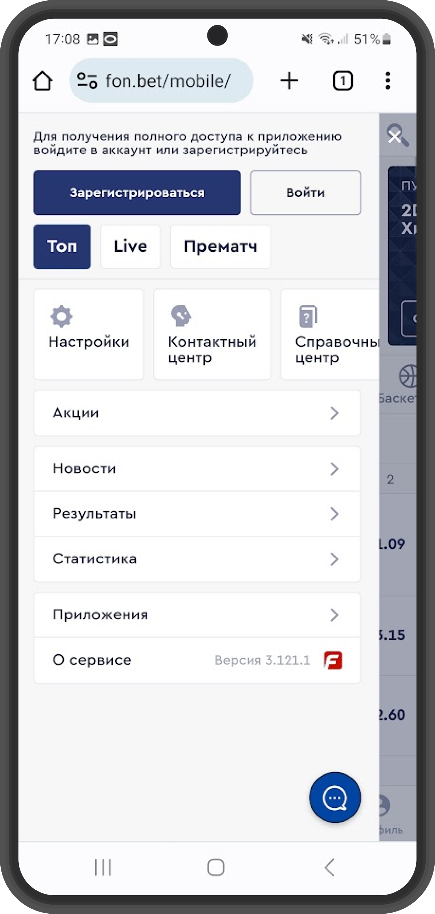Open Справочный центр help tile
The image size is (435, 914).
pos(330,334)
